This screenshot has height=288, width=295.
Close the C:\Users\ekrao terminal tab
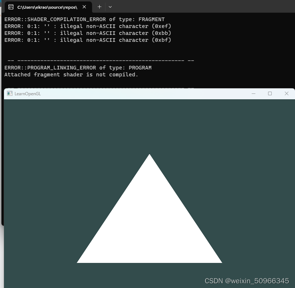(x=84, y=7)
